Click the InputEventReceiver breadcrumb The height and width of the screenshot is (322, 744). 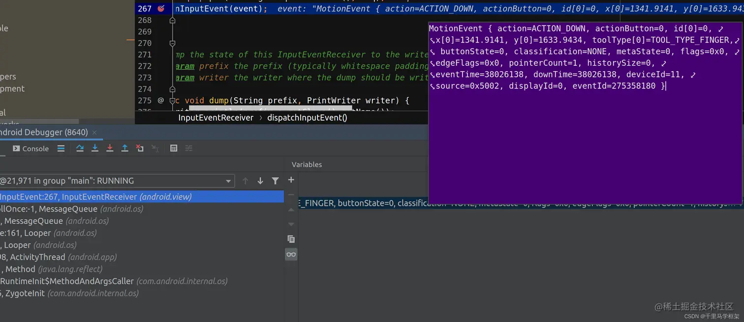pos(216,118)
